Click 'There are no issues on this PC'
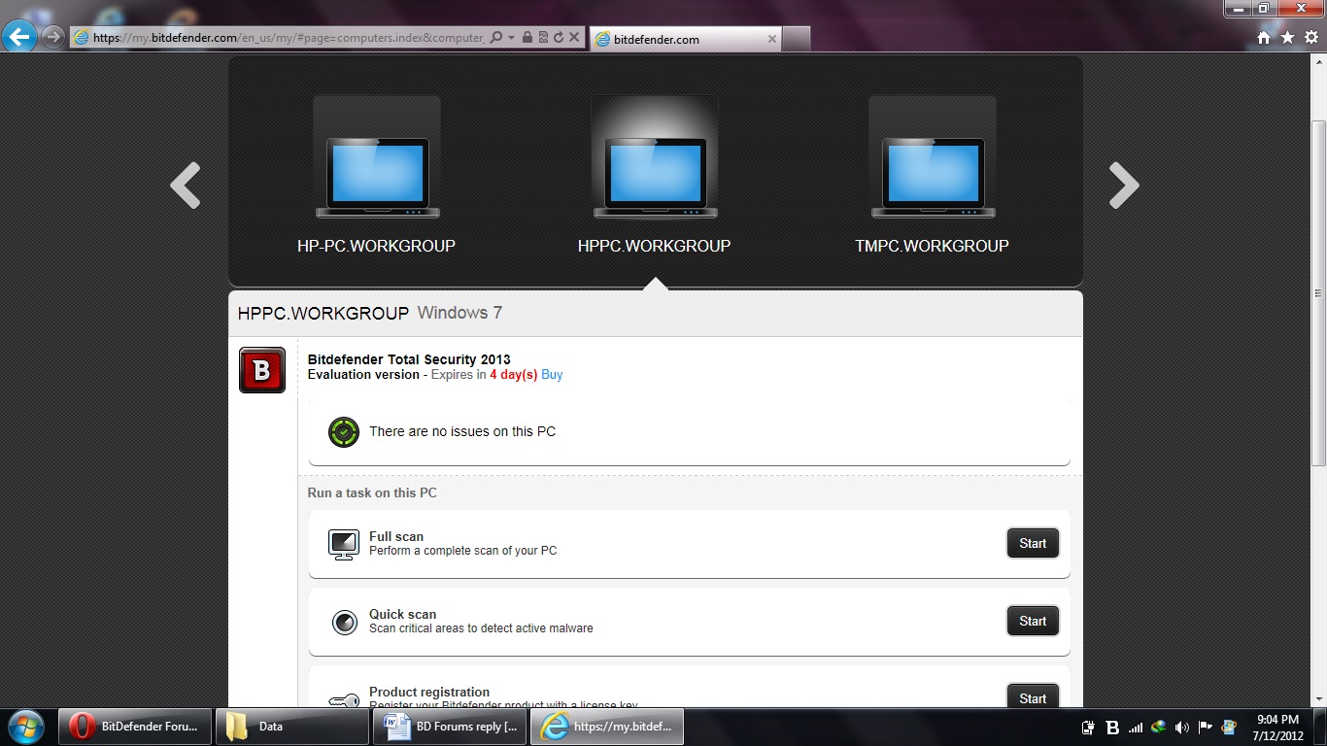The width and height of the screenshot is (1327, 746). [x=462, y=431]
